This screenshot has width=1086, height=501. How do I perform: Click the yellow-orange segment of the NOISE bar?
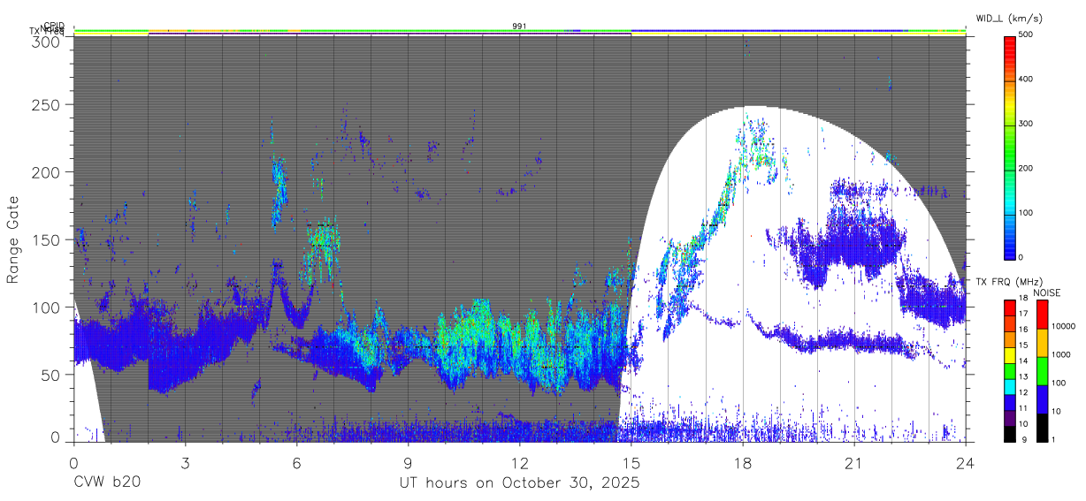(x=1041, y=342)
